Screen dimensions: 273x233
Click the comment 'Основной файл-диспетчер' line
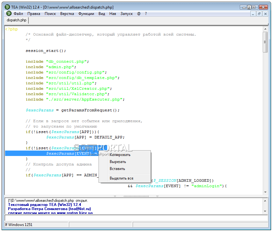(x=111, y=34)
